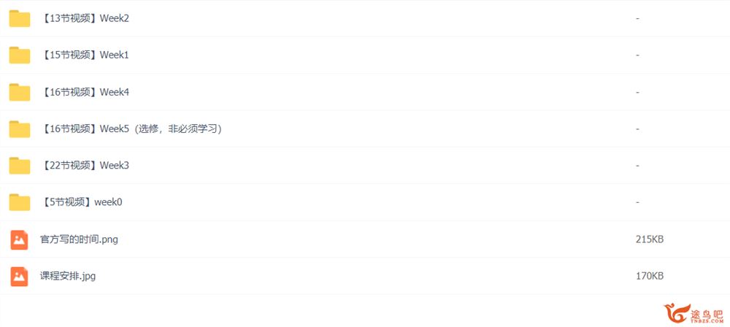Open the 【16节视频】Week4 folder icon
The height and width of the screenshot is (327, 730).
tap(20, 92)
